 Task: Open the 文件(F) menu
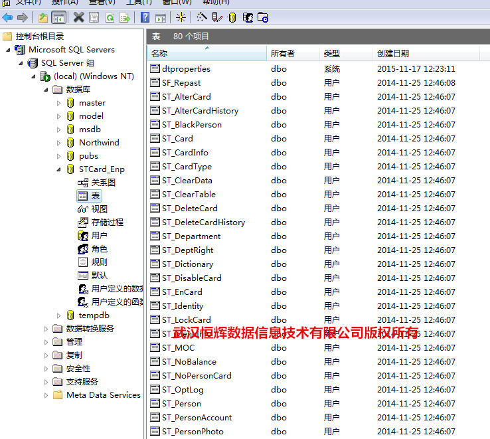(28, 2)
